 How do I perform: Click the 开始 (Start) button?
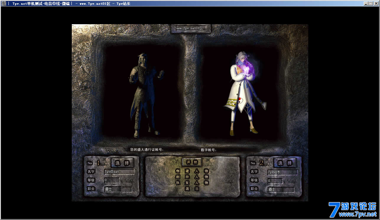click(192, 162)
